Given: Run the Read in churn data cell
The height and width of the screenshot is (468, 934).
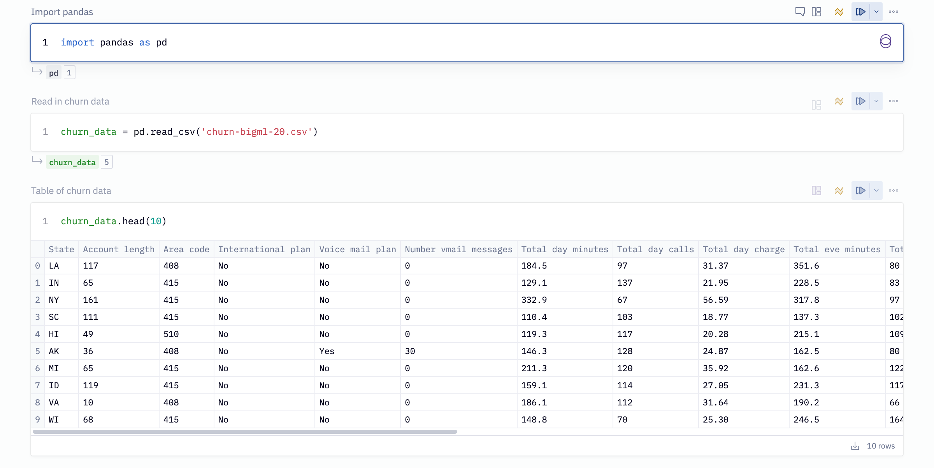Looking at the screenshot, I should point(861,101).
